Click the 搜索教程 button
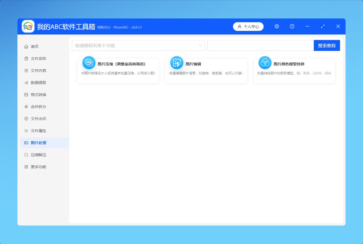Image resolution: width=363 pixels, height=244 pixels. click(x=327, y=46)
